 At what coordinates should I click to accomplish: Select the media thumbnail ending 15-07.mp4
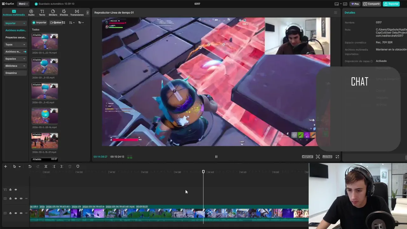tap(45, 141)
